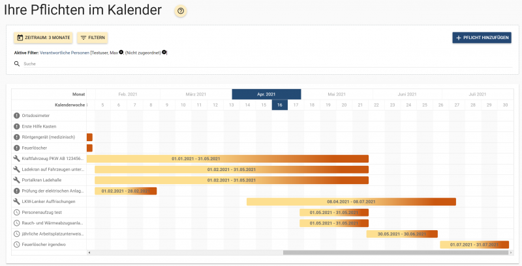This screenshot has height=266, width=522.
Task: Click the clock icon beside Feuerlöscher irgendwo
Action: pos(16,245)
